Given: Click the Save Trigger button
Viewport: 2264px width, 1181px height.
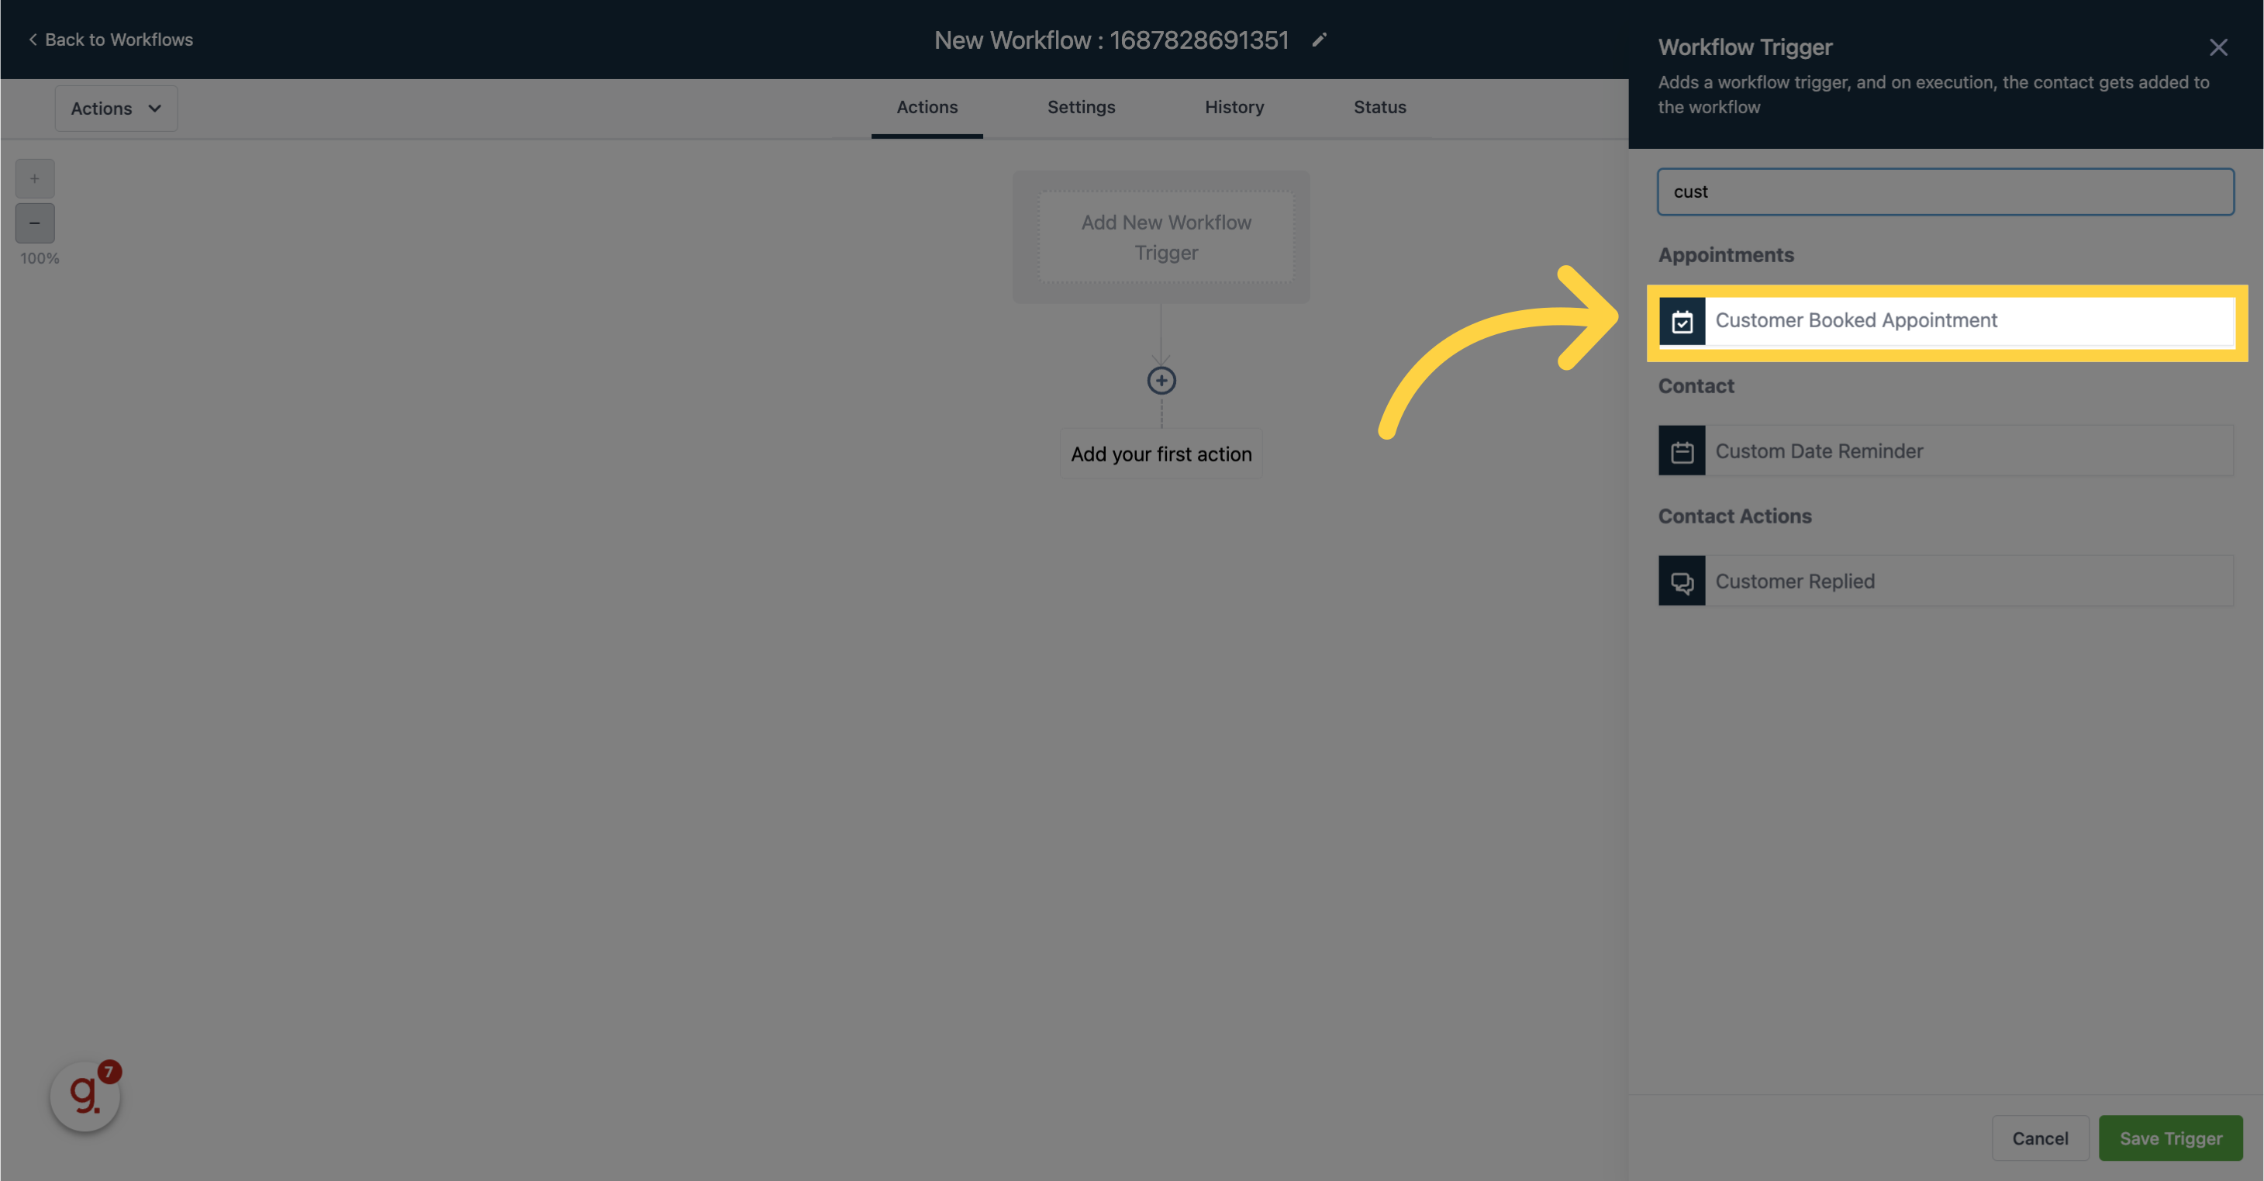Looking at the screenshot, I should tap(2170, 1138).
